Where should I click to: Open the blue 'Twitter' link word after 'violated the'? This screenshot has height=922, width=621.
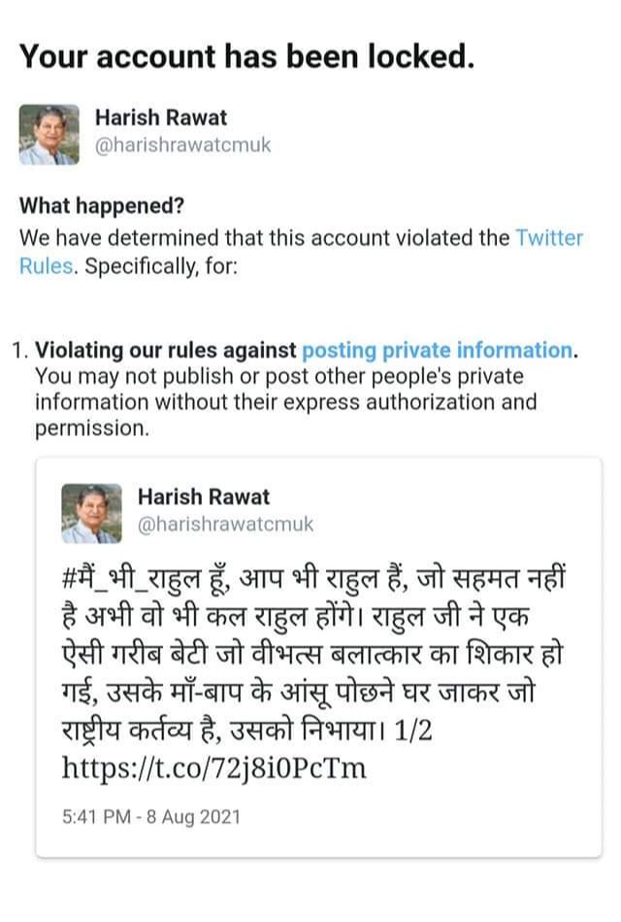point(549,238)
